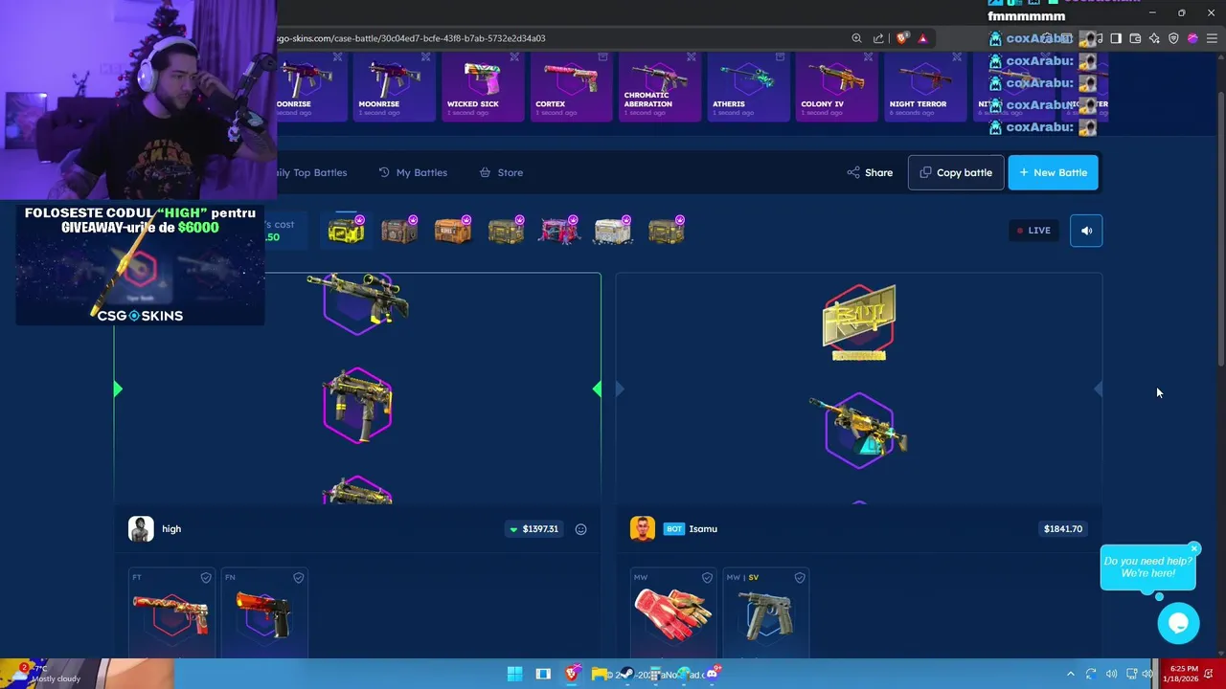1226x689 pixels.
Task: Click the shield icon on the FN item
Action: tap(299, 578)
